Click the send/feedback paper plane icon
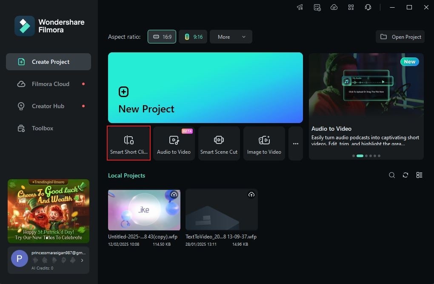 click(x=300, y=7)
